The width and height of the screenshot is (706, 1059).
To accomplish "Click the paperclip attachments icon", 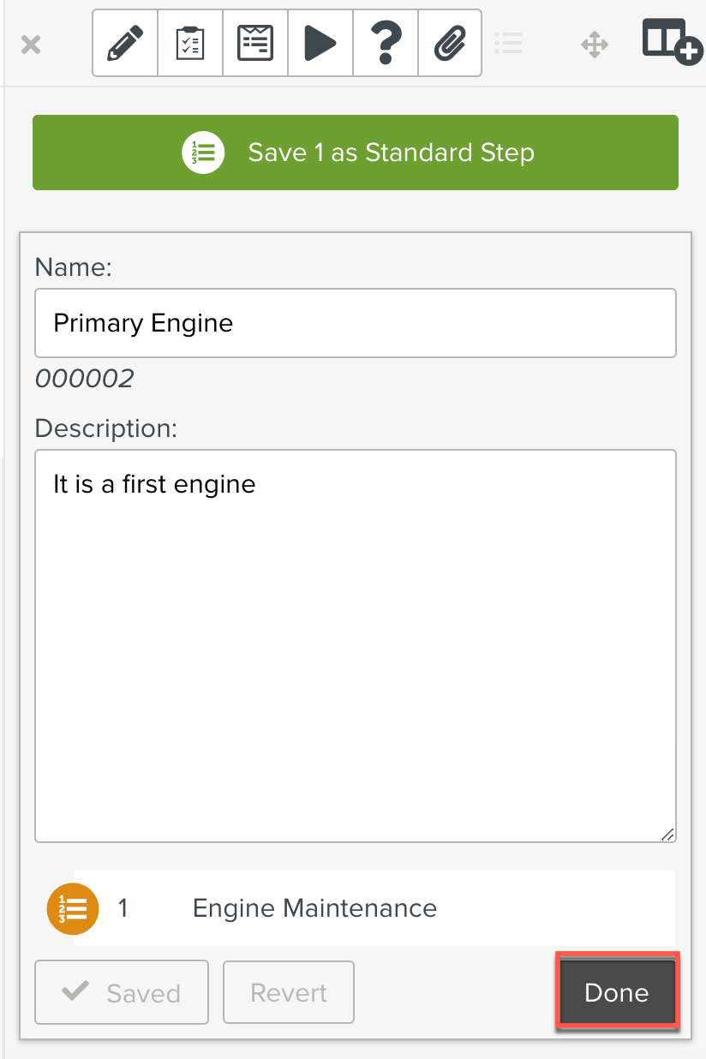I will 449,43.
